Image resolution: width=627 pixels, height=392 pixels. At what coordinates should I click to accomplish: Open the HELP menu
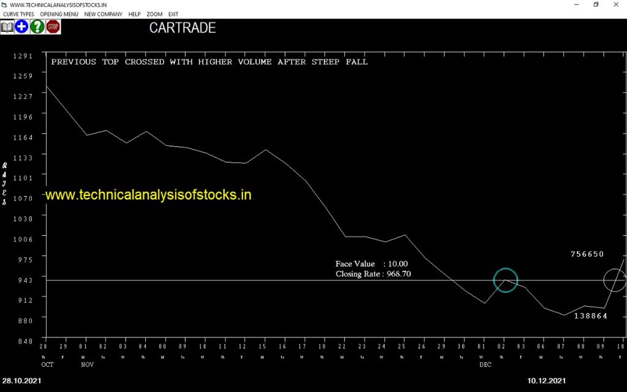(134, 14)
